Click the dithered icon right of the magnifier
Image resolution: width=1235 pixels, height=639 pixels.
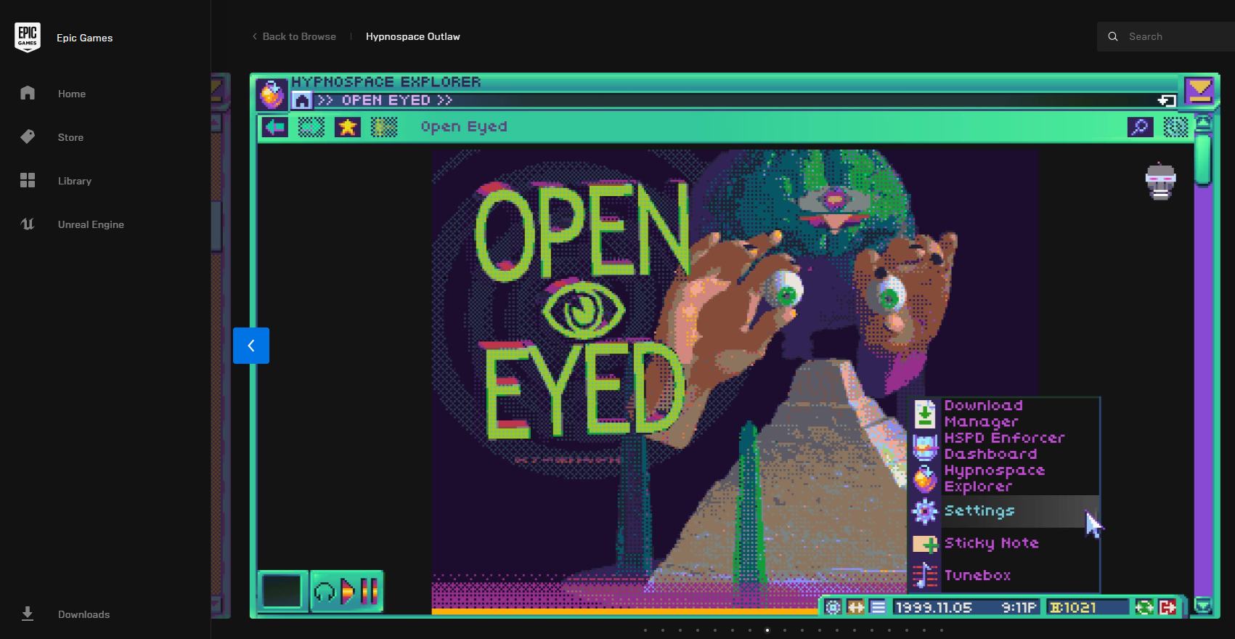[x=1176, y=127]
